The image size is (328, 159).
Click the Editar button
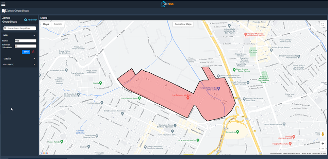pyautogui.click(x=26, y=52)
